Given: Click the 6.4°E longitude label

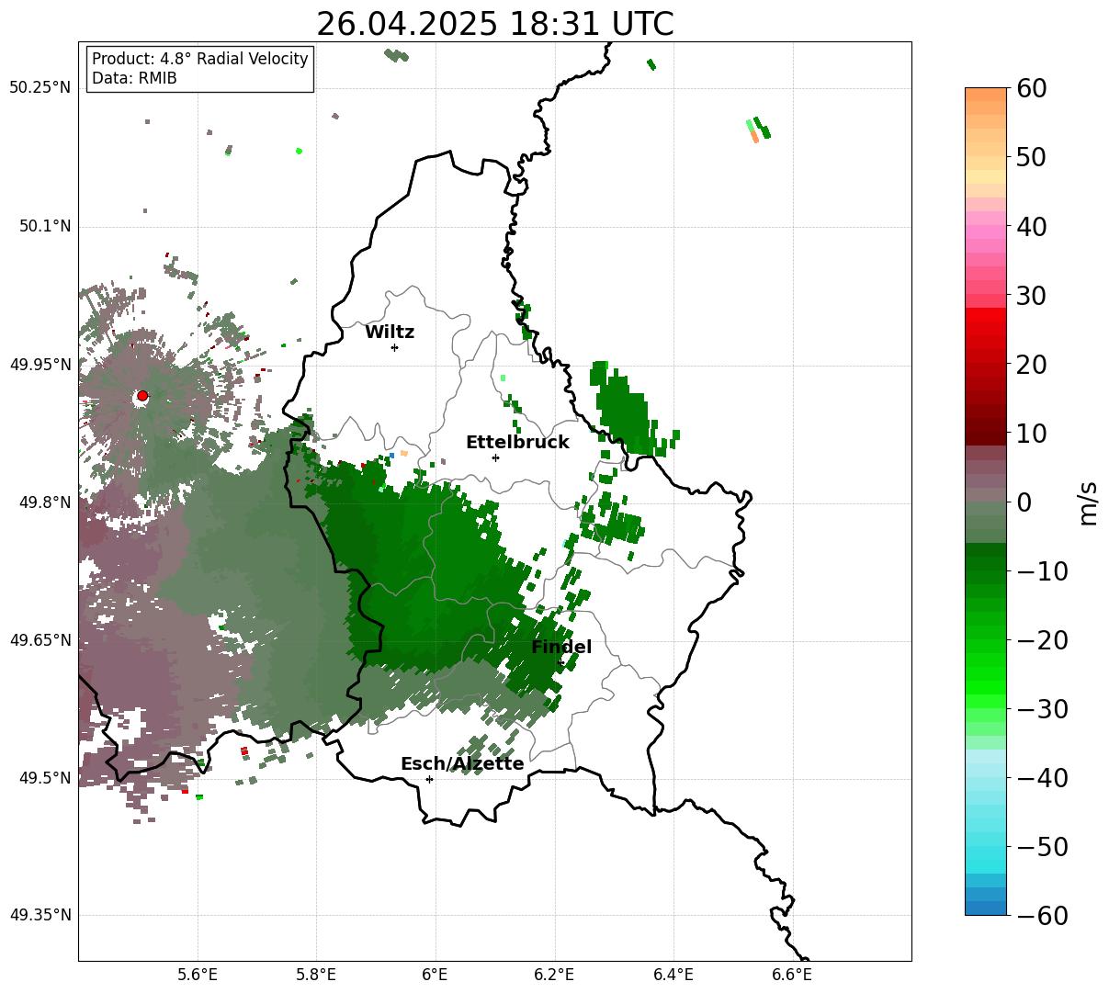Looking at the screenshot, I should [673, 975].
